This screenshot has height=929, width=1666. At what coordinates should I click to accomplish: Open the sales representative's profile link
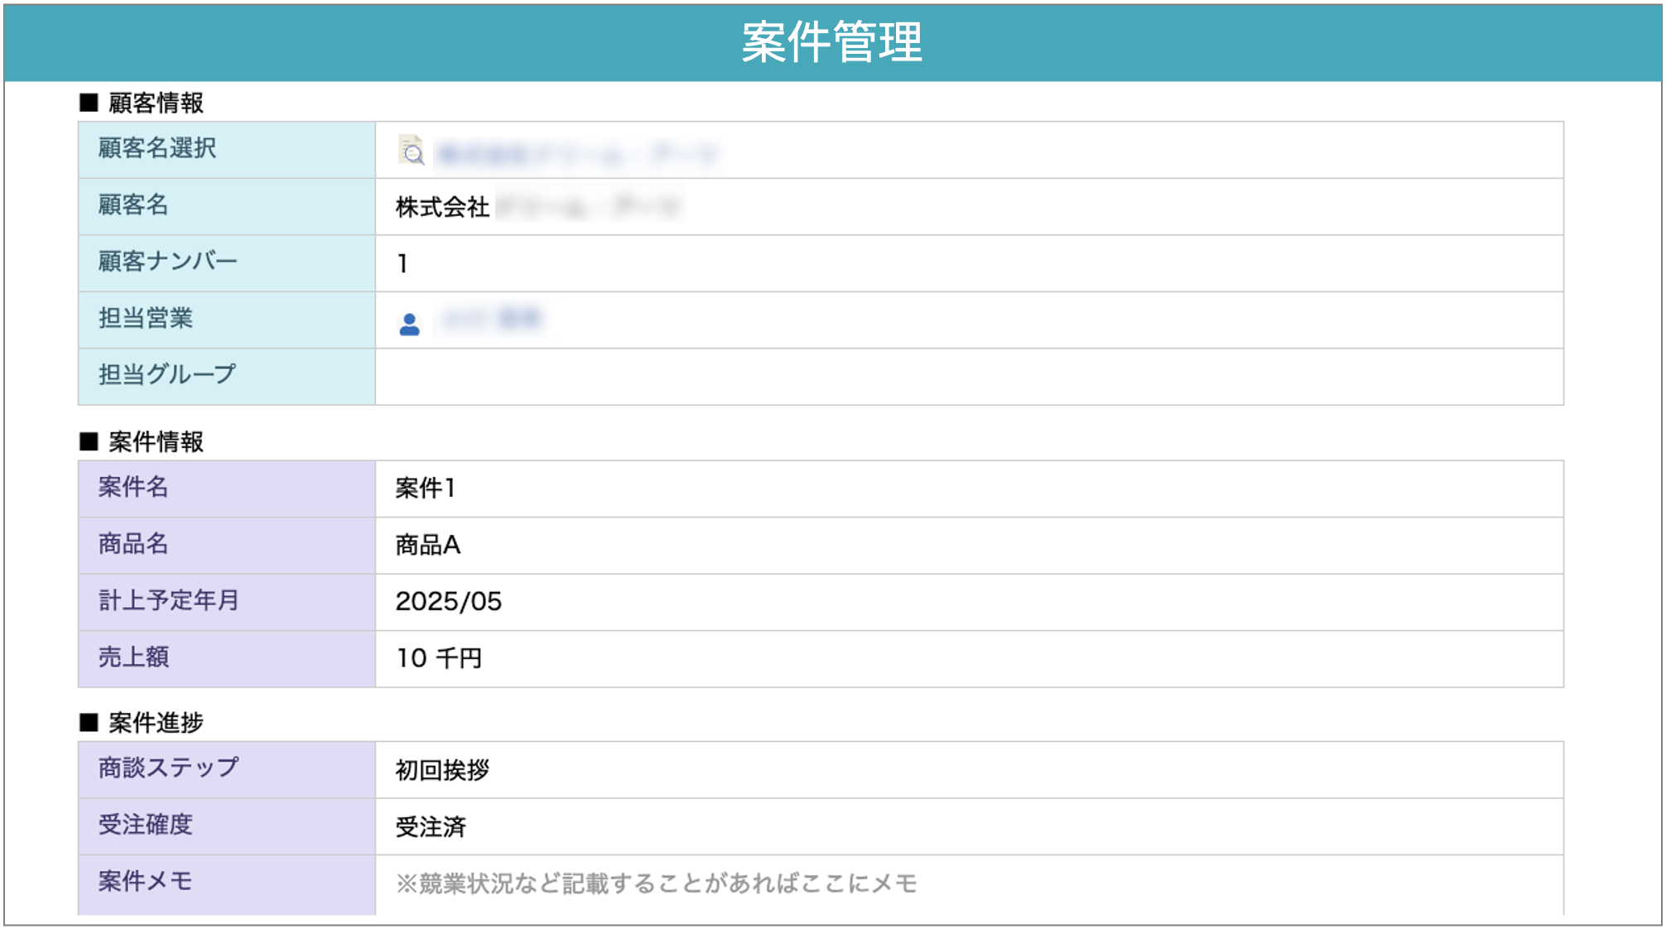(497, 320)
